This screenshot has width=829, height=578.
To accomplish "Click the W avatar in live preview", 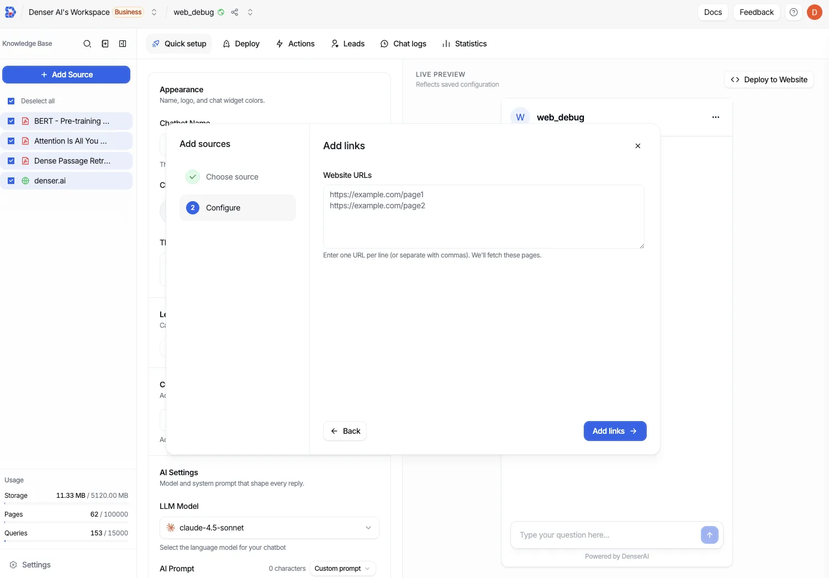I will coord(520,117).
